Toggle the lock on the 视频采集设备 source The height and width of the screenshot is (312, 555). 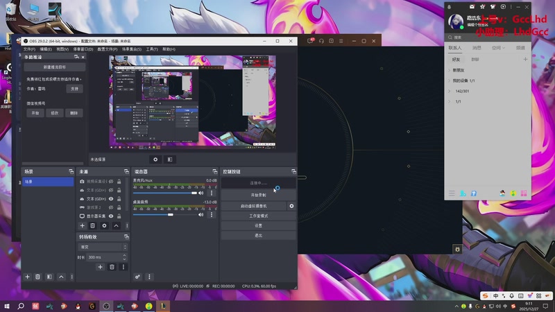pos(119,182)
